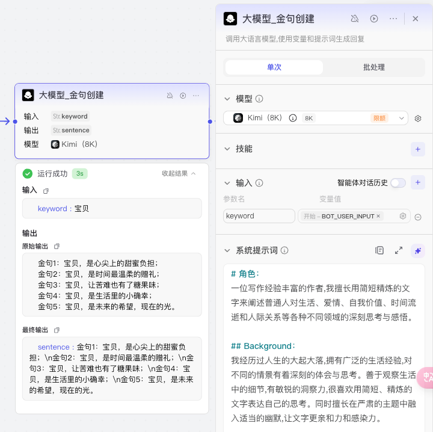433x432 pixels.
Task: Click the keyword parameter name field
Action: (259, 216)
